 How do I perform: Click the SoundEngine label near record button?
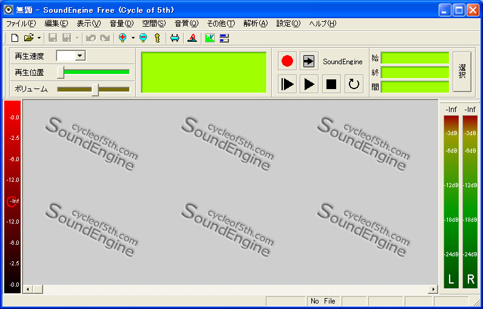[x=343, y=62]
